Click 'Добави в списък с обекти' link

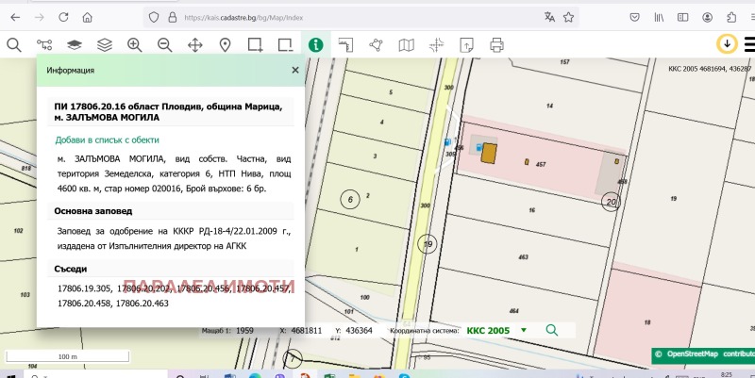(107, 140)
